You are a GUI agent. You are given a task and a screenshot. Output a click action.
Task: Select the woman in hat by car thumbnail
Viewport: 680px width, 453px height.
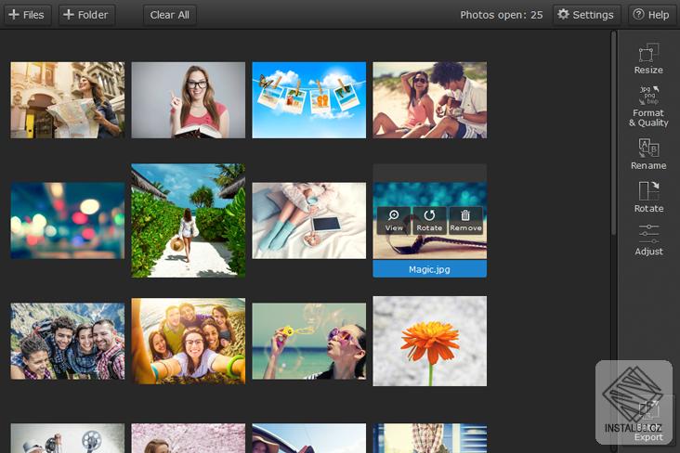pos(308,438)
